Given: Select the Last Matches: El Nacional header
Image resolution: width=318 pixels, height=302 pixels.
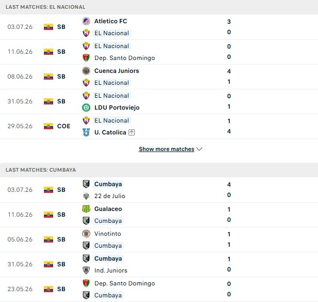Looking at the screenshot, I should 45,7.
